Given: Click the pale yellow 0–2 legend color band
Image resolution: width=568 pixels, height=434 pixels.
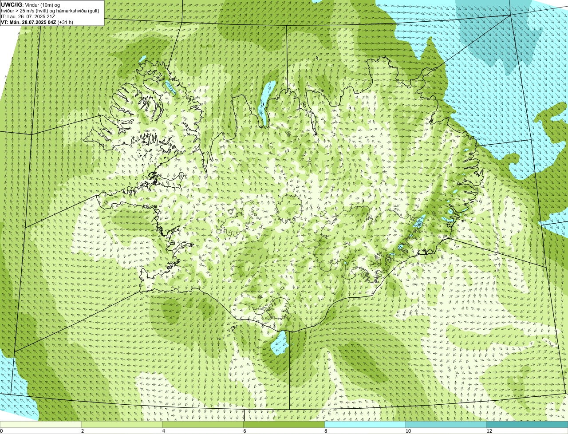Looking at the screenshot, I should [41, 425].
